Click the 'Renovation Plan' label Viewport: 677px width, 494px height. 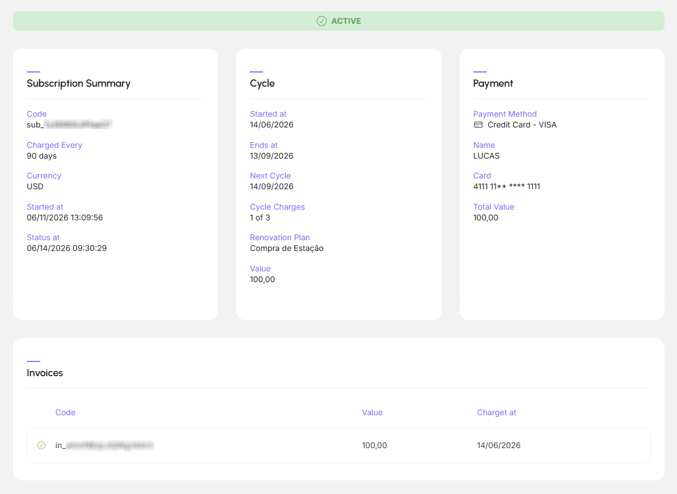tap(280, 237)
